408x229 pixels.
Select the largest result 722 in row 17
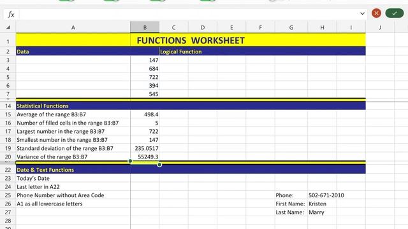coord(145,132)
